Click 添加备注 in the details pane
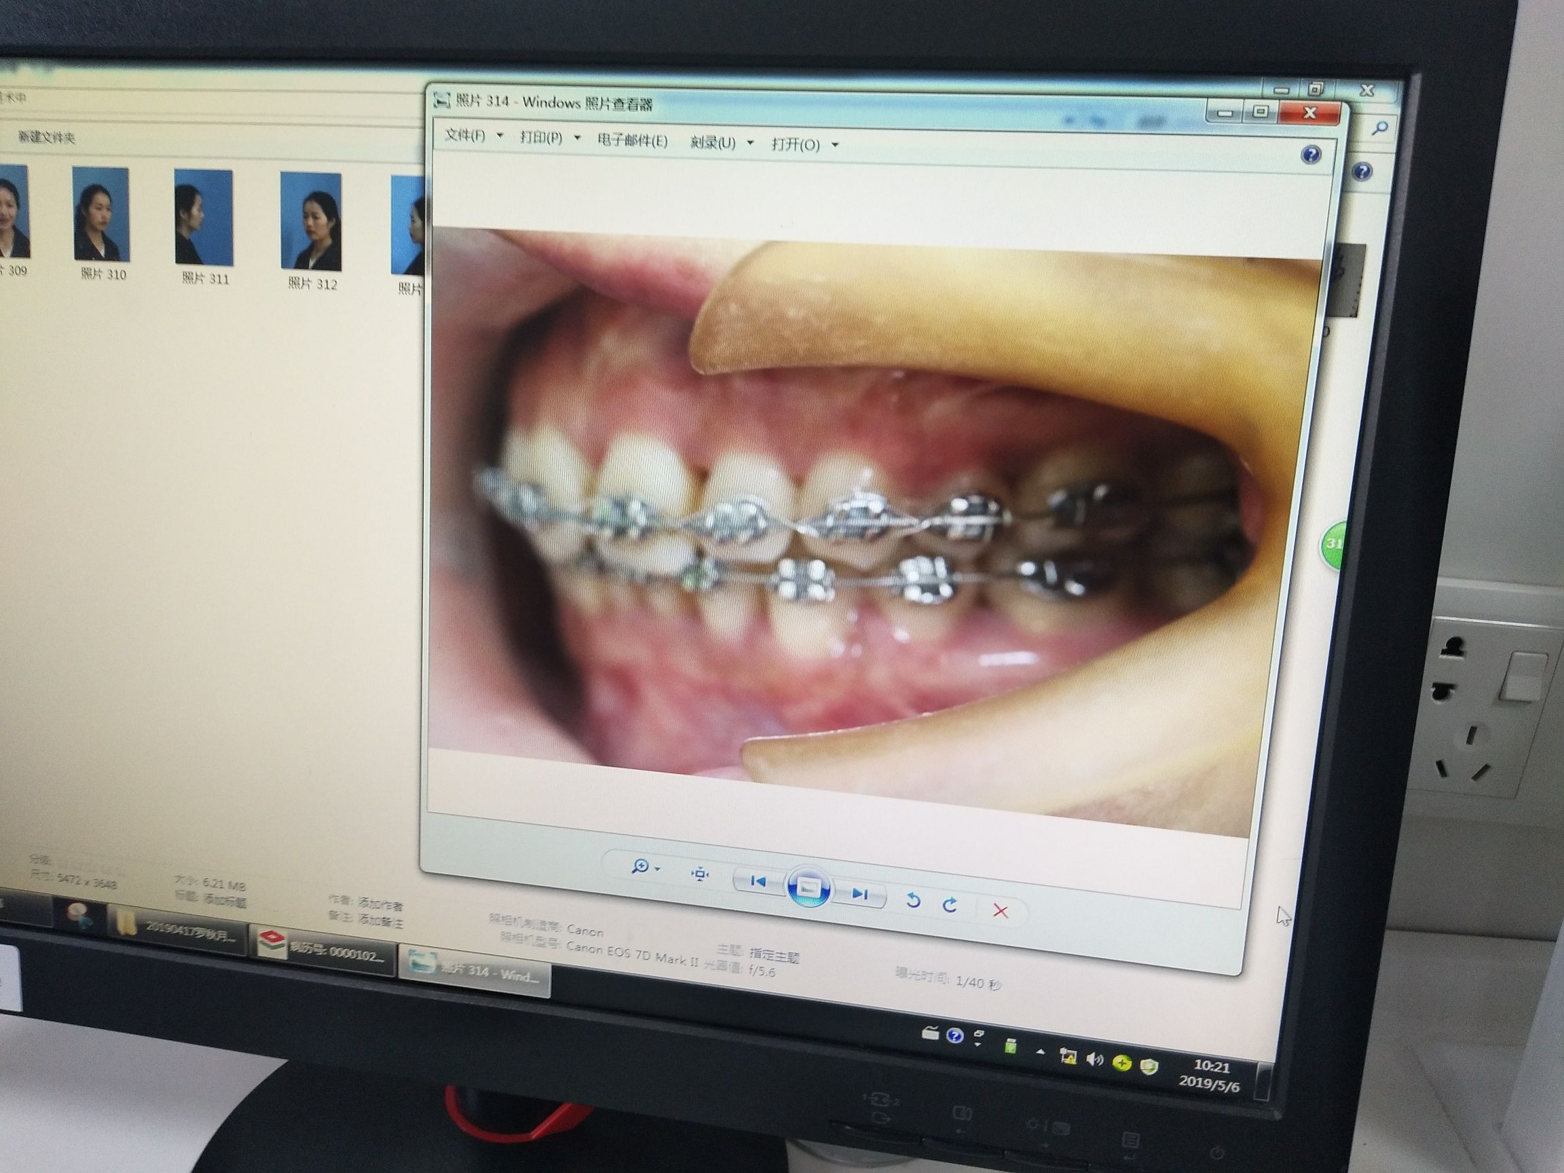This screenshot has height=1173, width=1564. click(380, 921)
